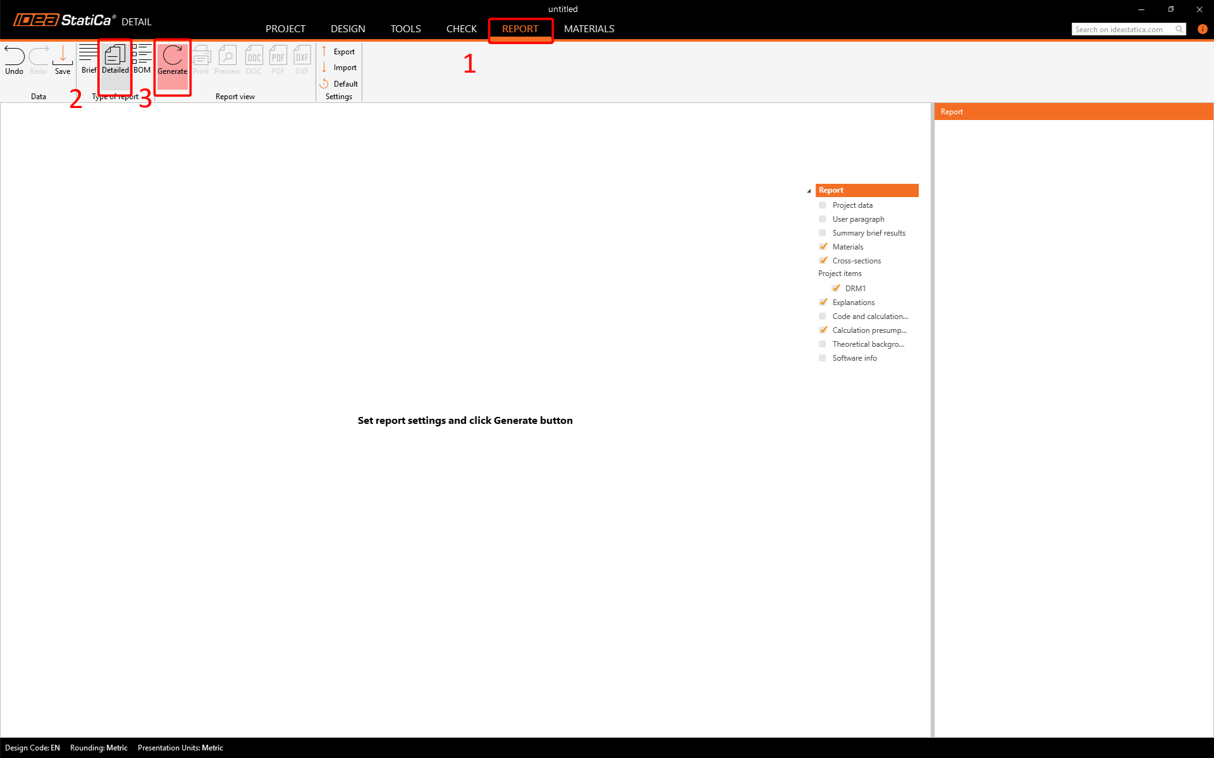Select the Detailed report type
Image resolution: width=1214 pixels, height=758 pixels.
(115, 60)
